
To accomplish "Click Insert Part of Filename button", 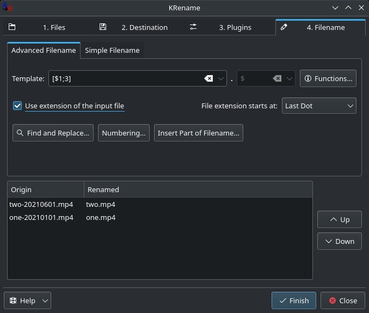I will 199,133.
